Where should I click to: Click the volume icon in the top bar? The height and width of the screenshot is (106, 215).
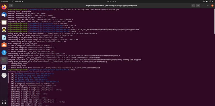(x=207, y=1)
